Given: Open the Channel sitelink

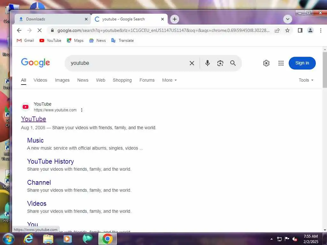Looking at the screenshot, I should coord(39,182).
